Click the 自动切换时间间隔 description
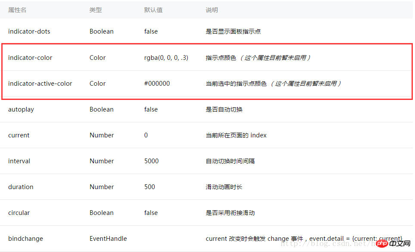 [x=230, y=161]
